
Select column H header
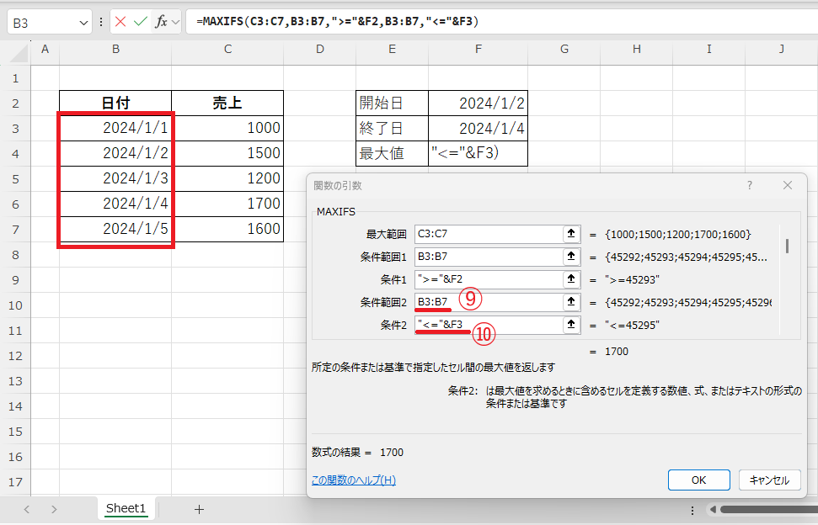point(636,50)
